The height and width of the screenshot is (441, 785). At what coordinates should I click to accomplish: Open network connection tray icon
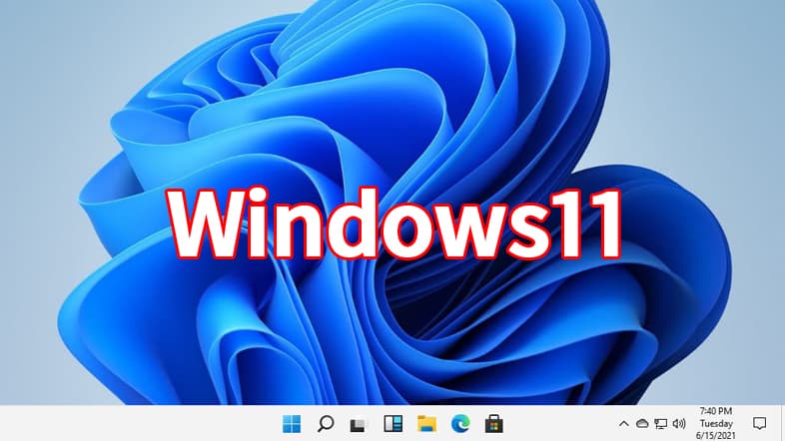(x=661, y=424)
